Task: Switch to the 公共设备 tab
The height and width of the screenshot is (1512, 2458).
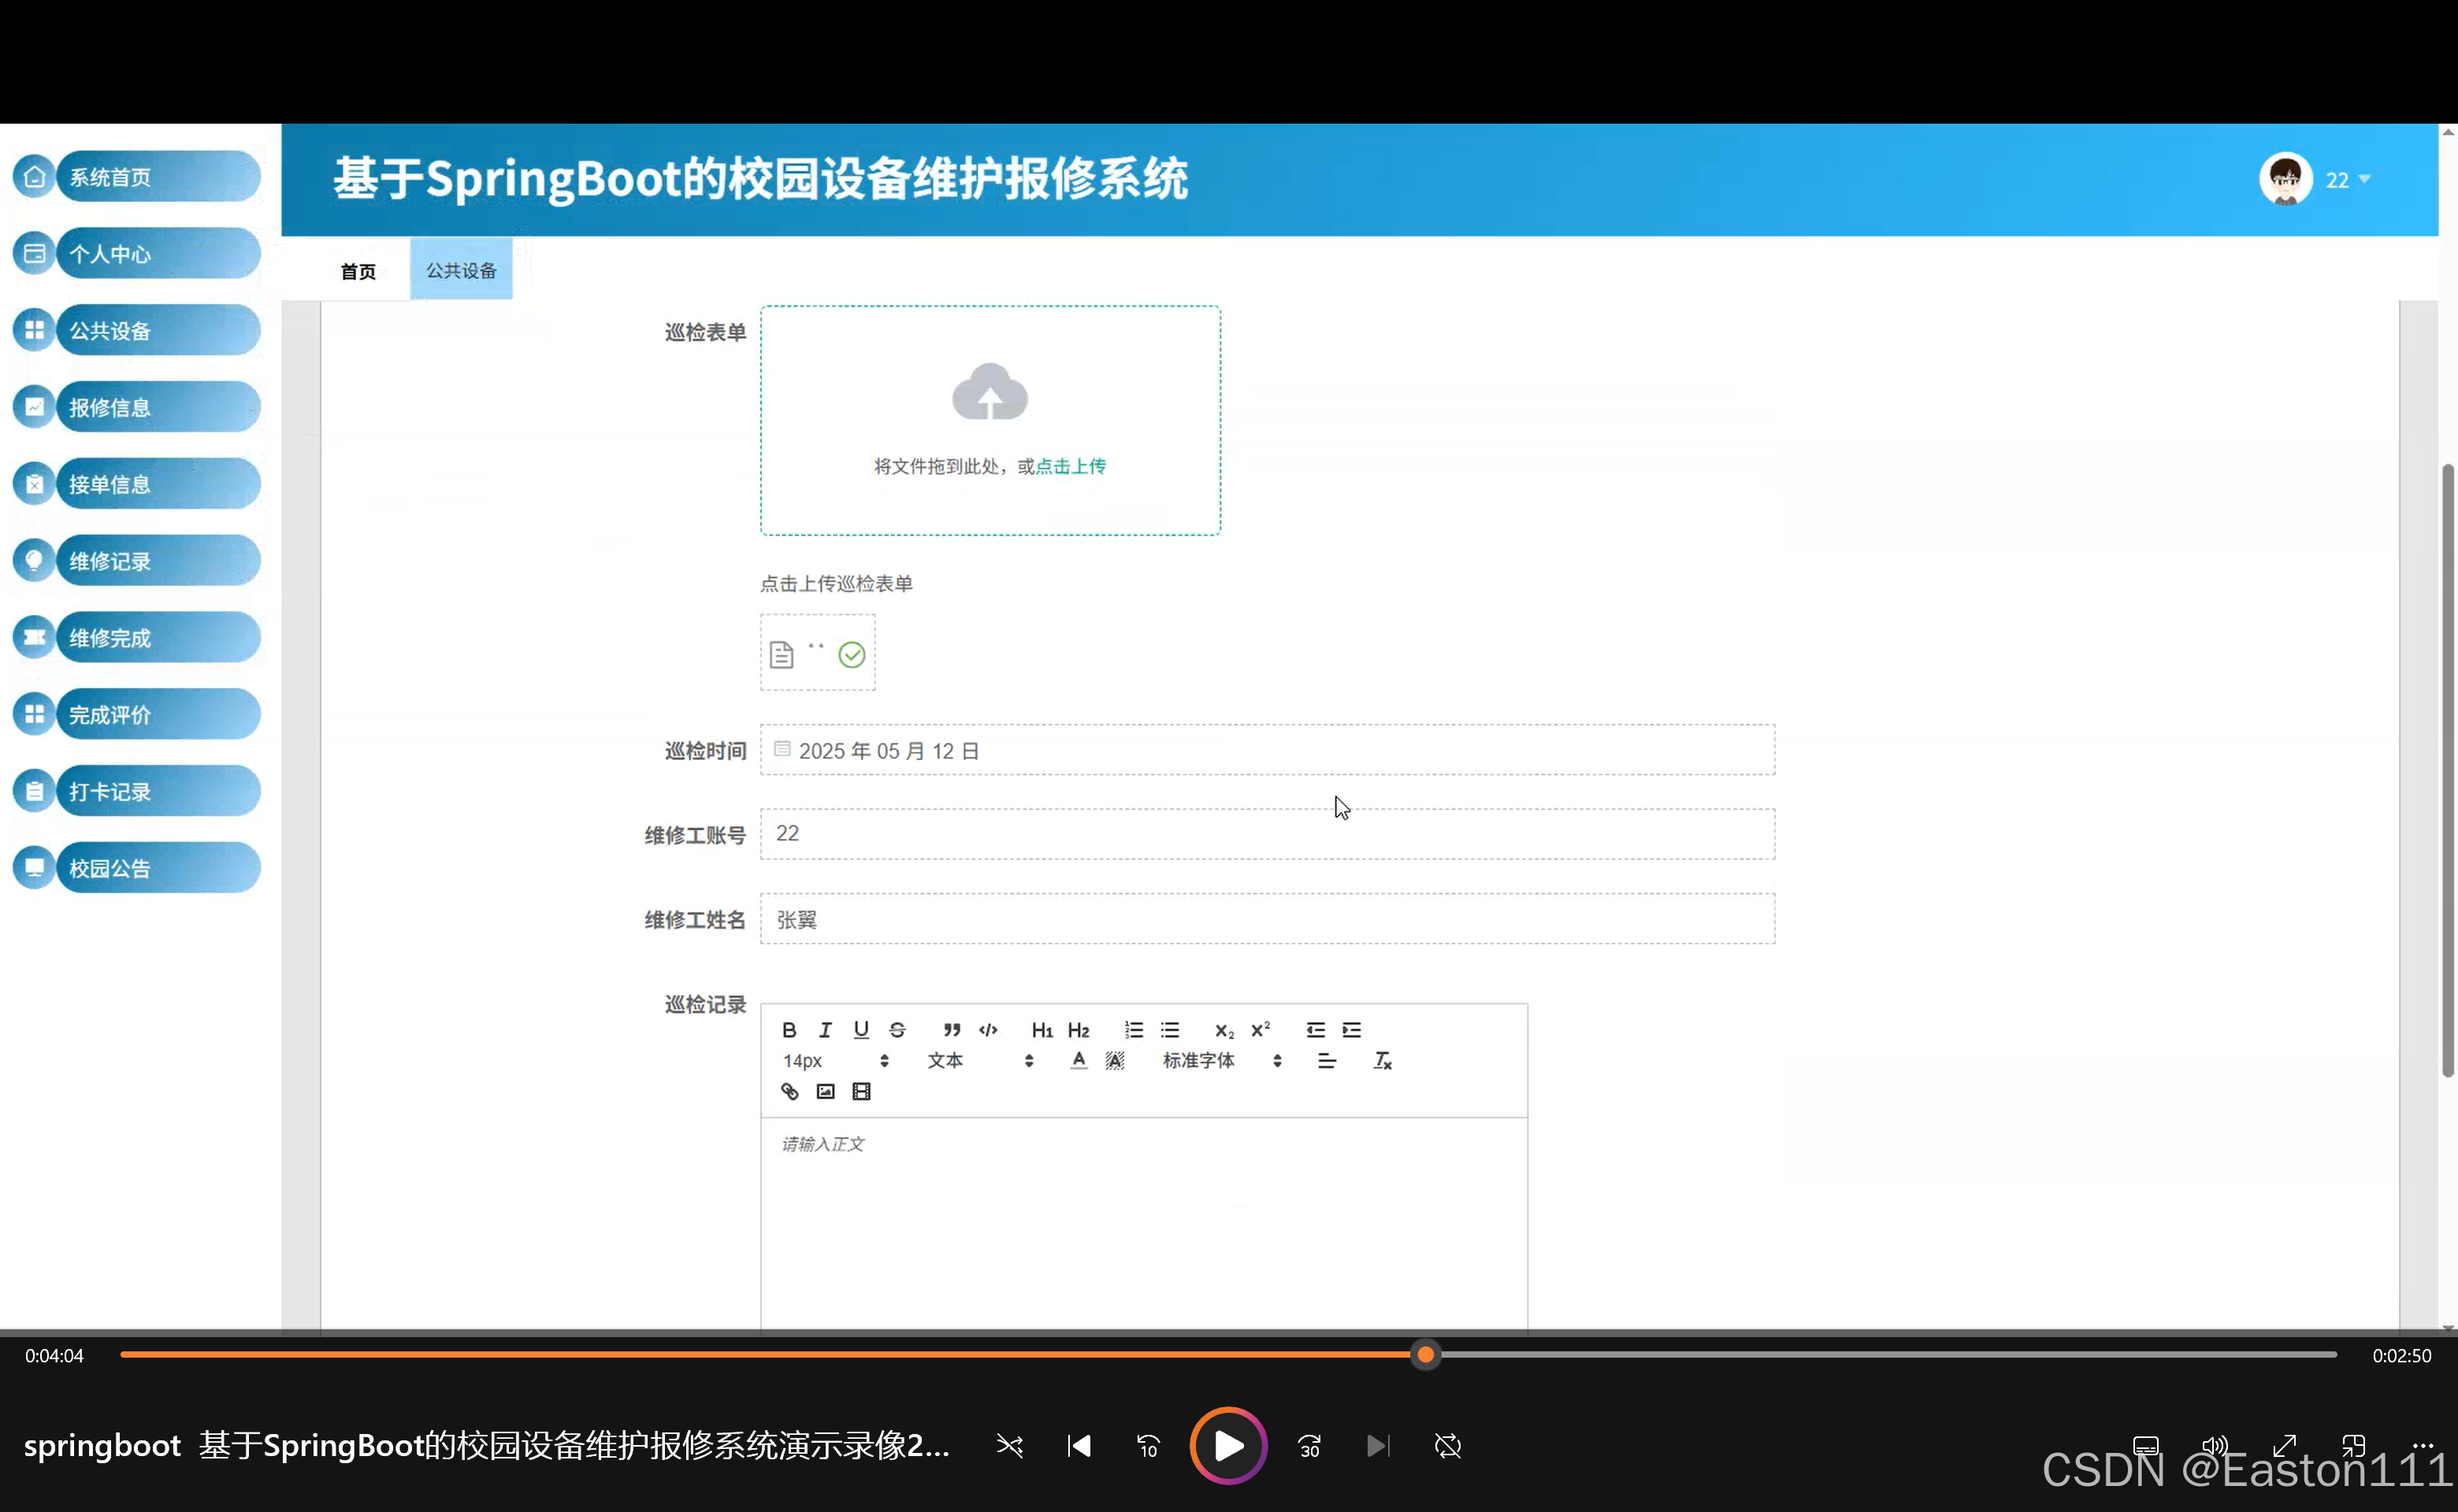Action: (460, 268)
